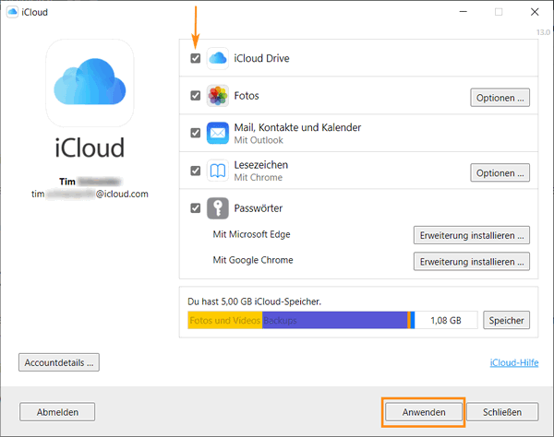Click the @icloud.com email address
The height and width of the screenshot is (437, 554).
[x=90, y=194]
